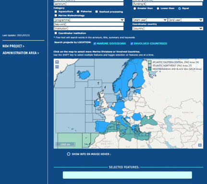Click the 'Coordinator country' label
The width and height of the screenshot is (207, 184).
[x=145, y=24]
